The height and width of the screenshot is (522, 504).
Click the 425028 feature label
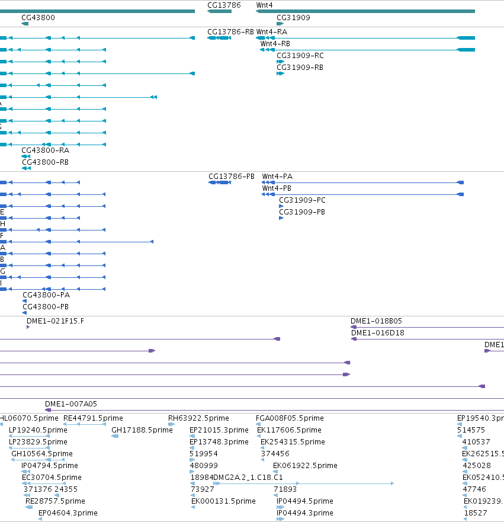477,466
